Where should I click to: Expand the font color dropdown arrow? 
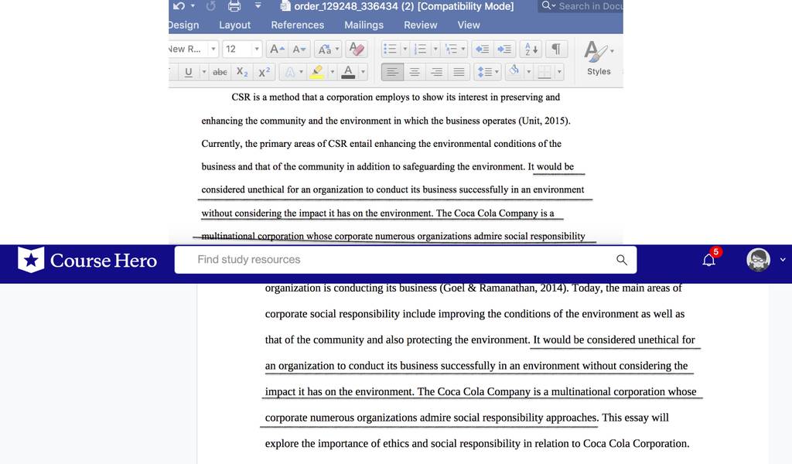[363, 72]
